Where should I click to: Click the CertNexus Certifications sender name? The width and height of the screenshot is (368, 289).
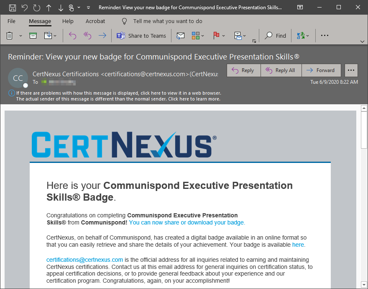pos(66,74)
